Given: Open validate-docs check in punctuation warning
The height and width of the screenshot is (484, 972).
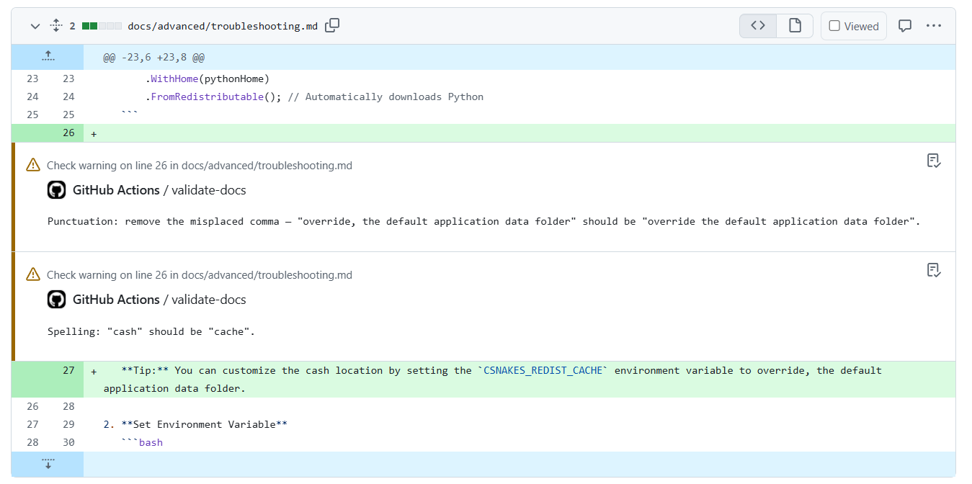Looking at the screenshot, I should click(x=209, y=190).
